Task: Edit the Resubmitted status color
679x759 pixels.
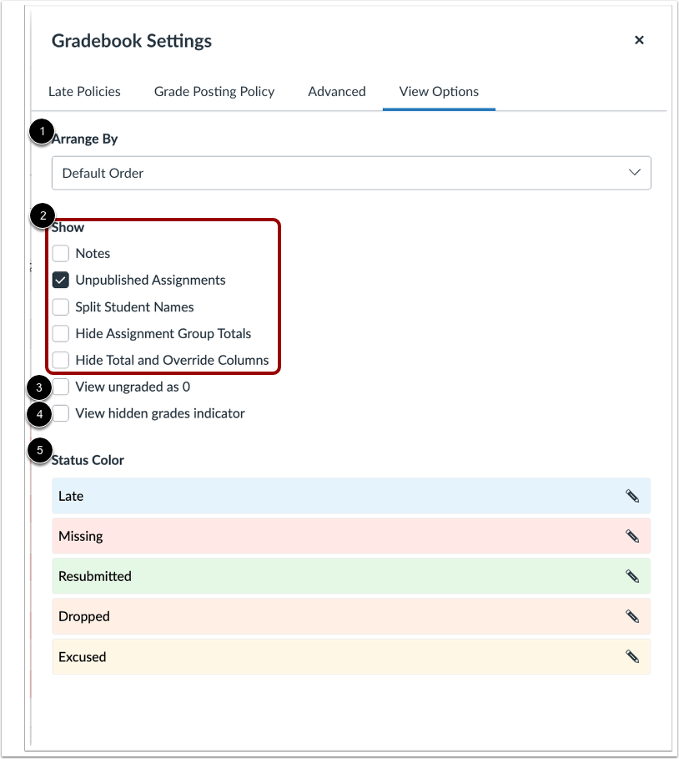Action: [631, 575]
